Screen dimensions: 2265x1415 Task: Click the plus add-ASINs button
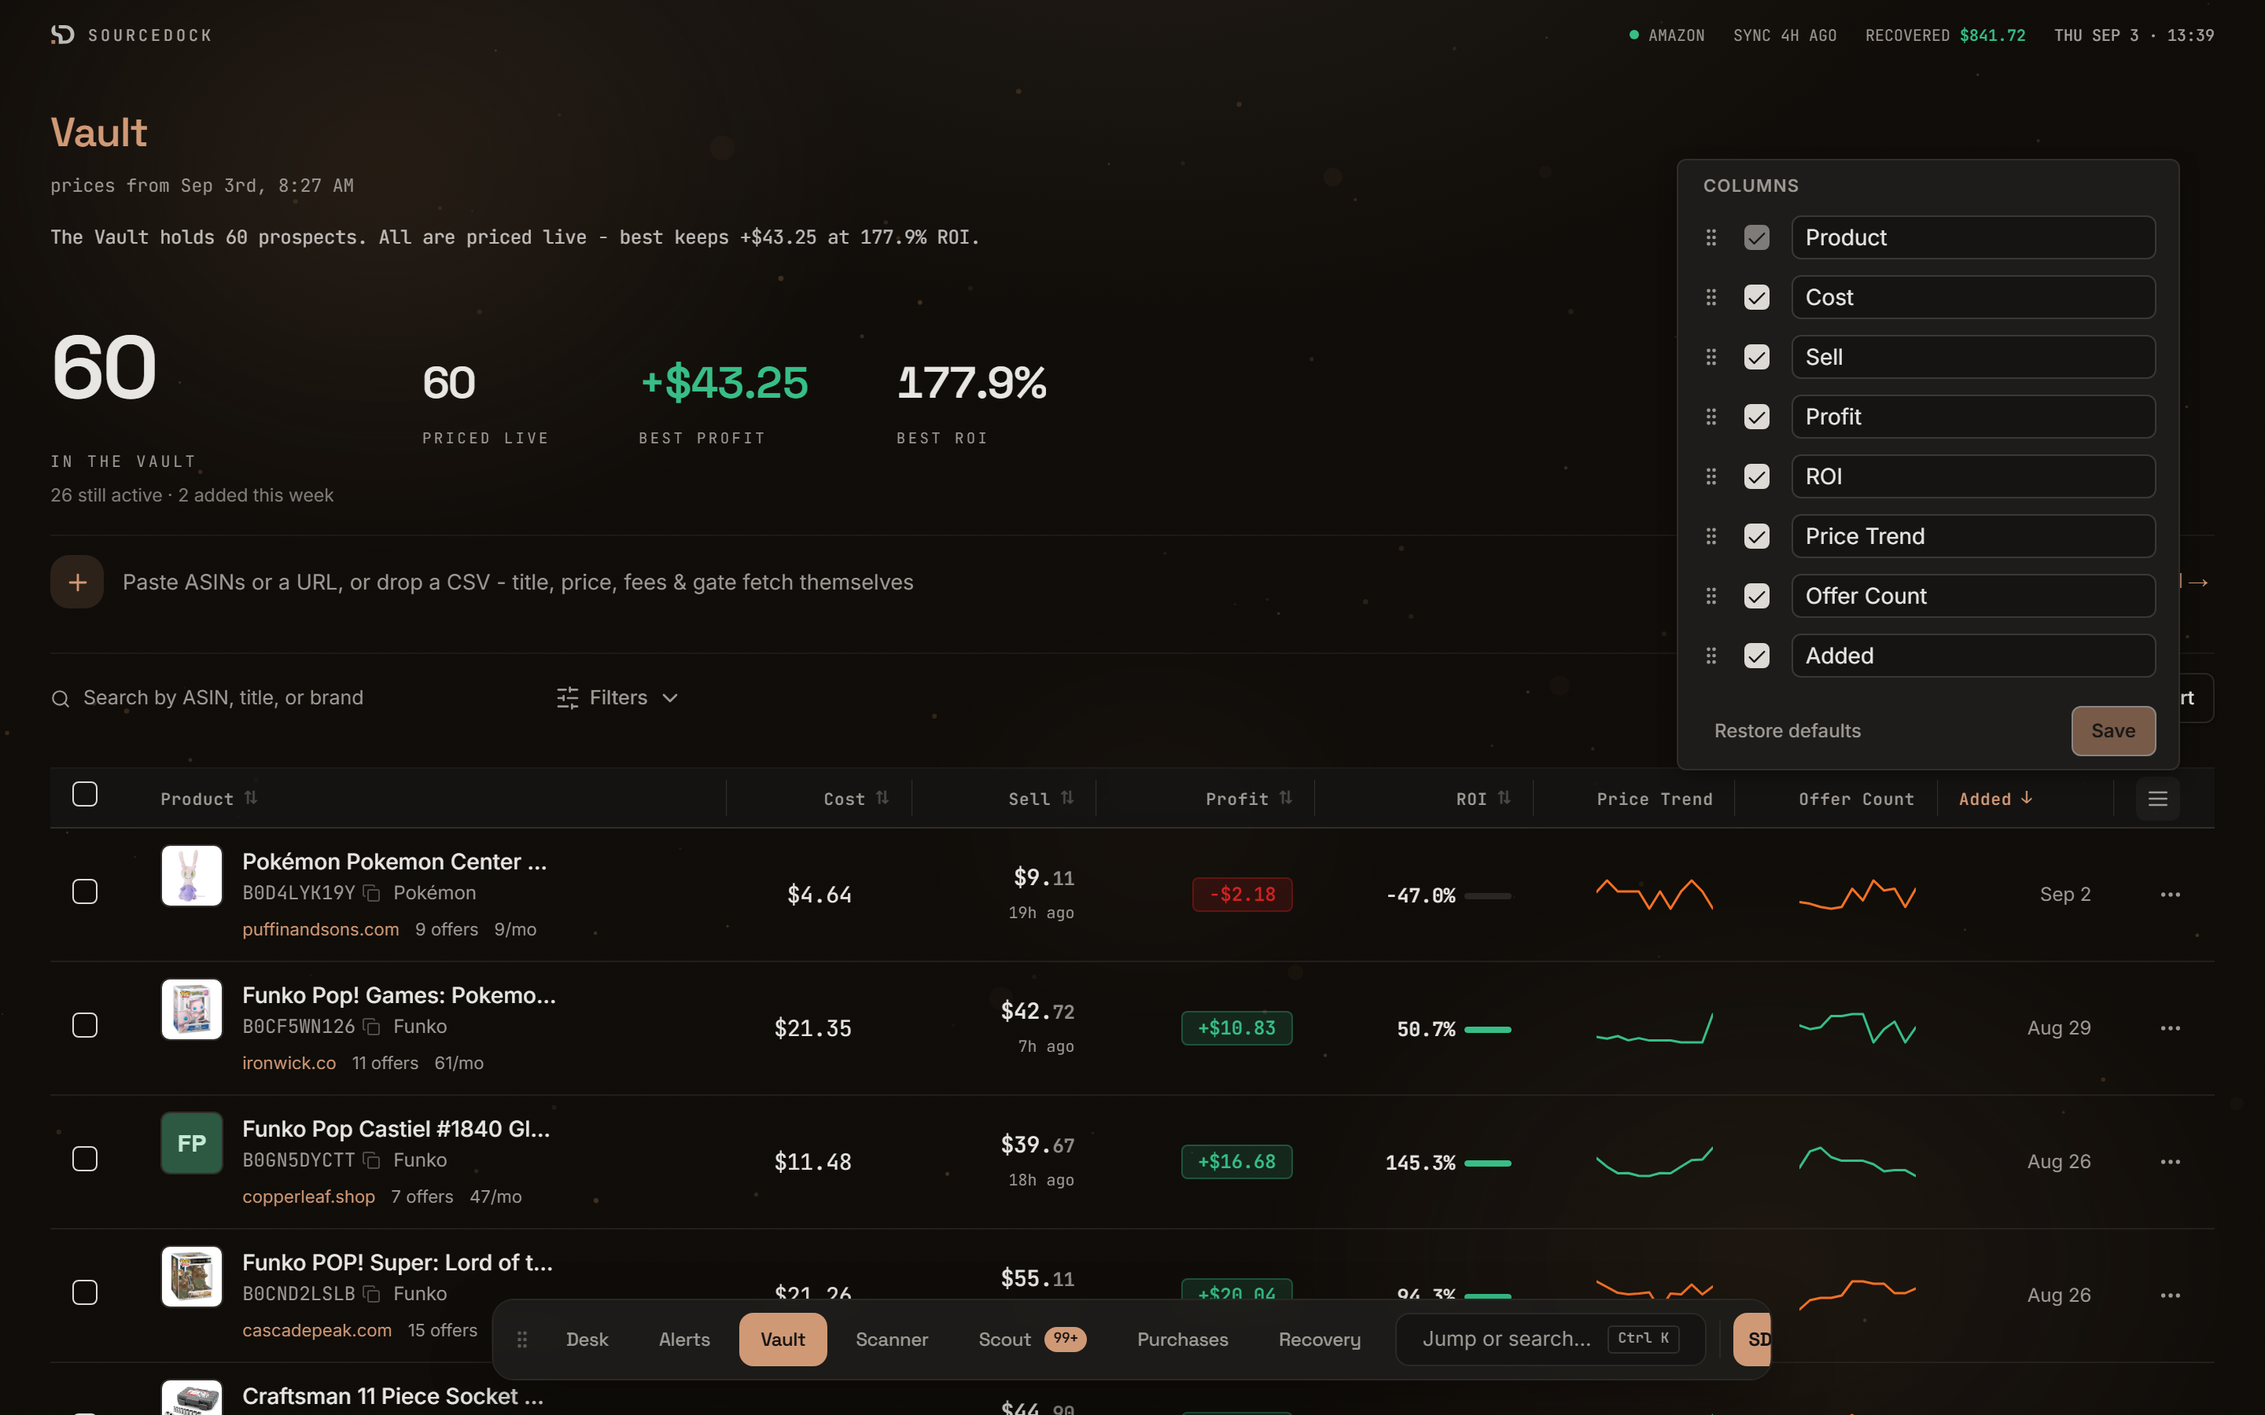[77, 582]
